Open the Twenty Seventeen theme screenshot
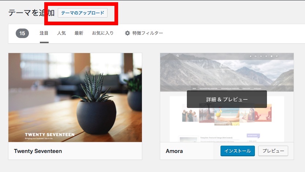The height and width of the screenshot is (172, 305). coord(75,97)
